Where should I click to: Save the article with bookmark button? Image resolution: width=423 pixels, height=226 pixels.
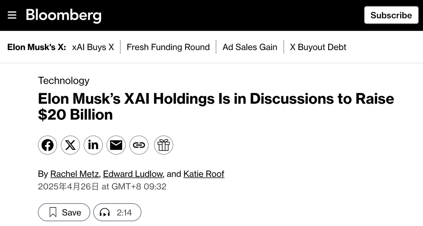point(64,212)
